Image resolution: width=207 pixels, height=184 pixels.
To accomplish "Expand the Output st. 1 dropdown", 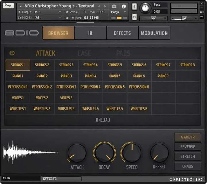I will click(60, 12).
